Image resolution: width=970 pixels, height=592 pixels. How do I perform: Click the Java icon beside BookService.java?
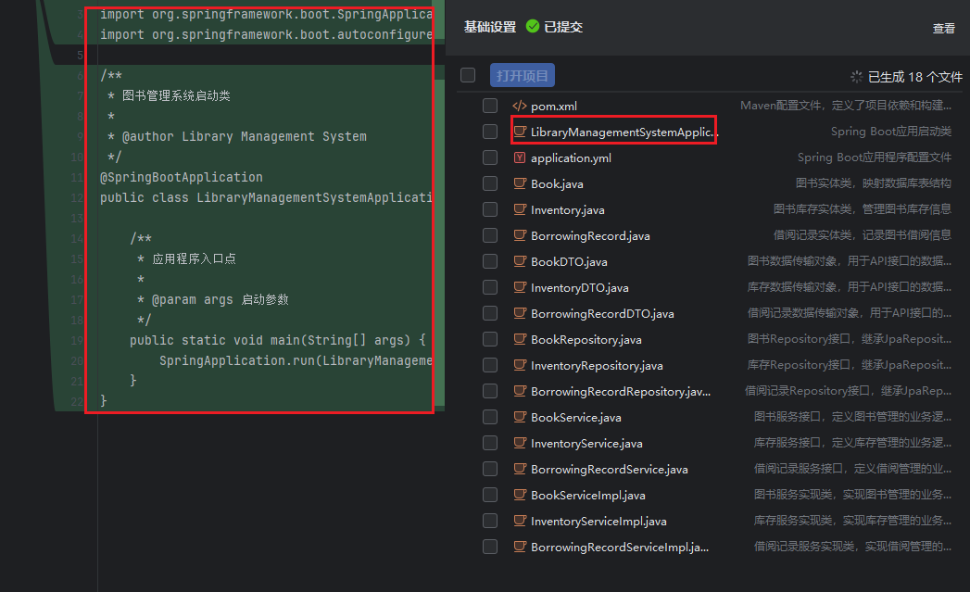click(x=520, y=418)
